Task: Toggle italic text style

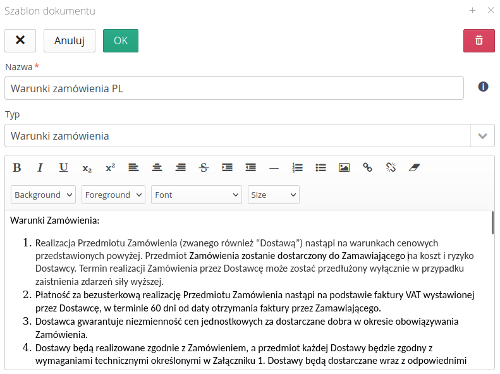Action: (x=40, y=167)
